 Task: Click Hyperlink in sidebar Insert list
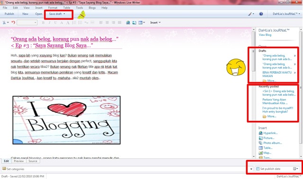(268, 133)
